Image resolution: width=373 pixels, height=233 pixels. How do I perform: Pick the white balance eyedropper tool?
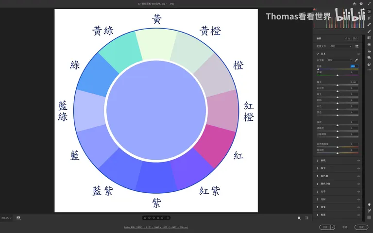[356, 60]
